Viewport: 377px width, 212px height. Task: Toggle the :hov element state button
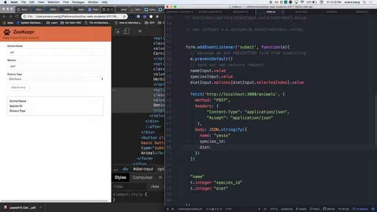pos(154,187)
